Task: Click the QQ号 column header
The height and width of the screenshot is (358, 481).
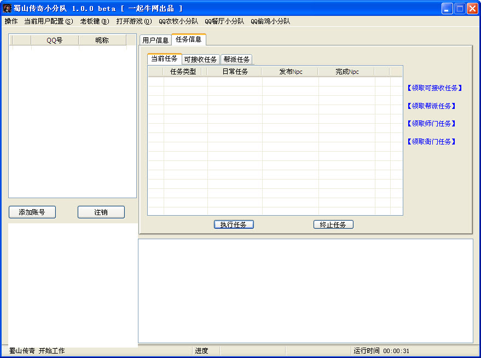Action: 55,40
